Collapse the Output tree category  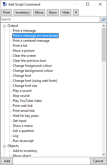4,26
